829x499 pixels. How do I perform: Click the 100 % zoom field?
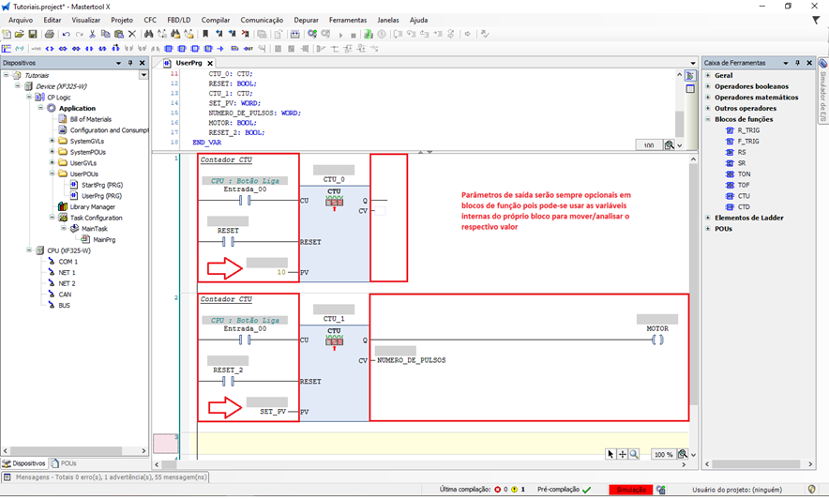[663, 454]
